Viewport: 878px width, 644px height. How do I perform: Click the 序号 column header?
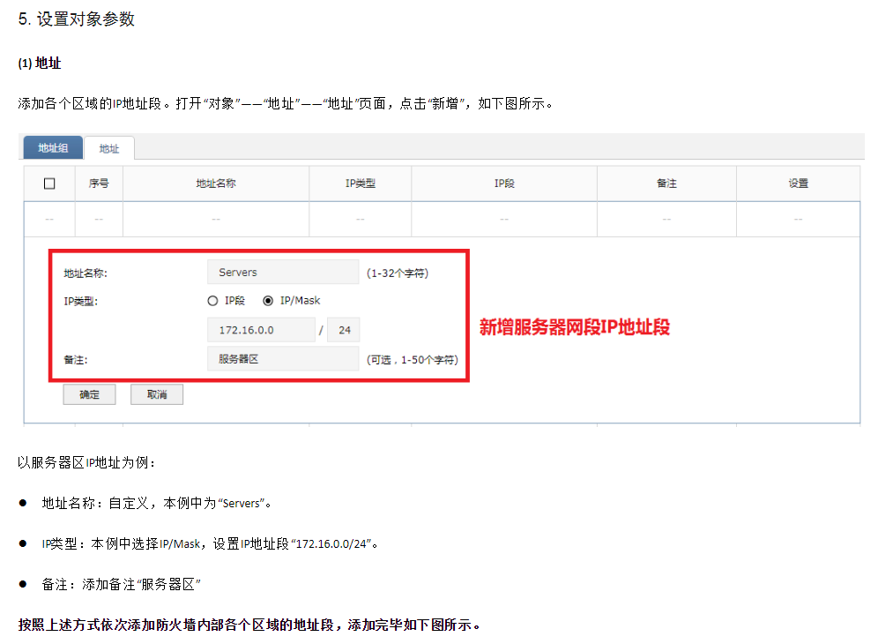coord(99,183)
